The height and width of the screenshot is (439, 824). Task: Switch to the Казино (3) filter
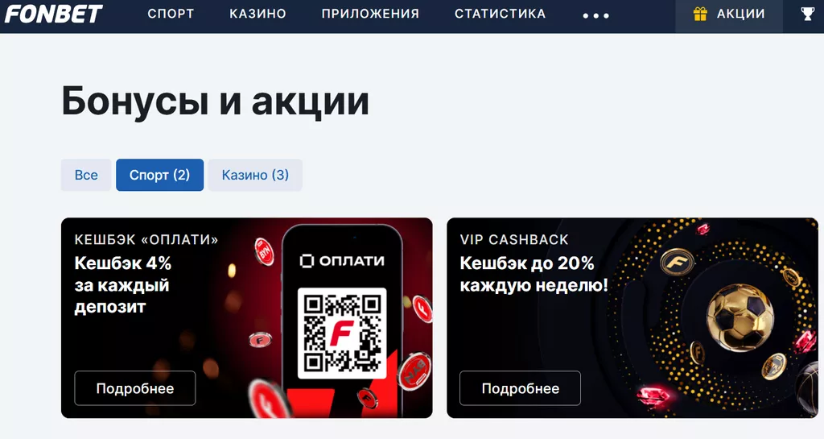255,175
